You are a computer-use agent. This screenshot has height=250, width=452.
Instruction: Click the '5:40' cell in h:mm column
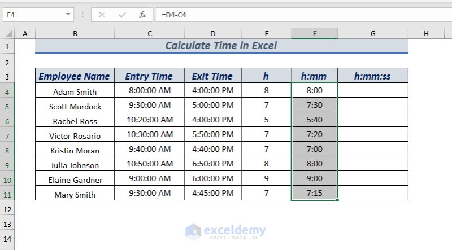[x=315, y=120]
